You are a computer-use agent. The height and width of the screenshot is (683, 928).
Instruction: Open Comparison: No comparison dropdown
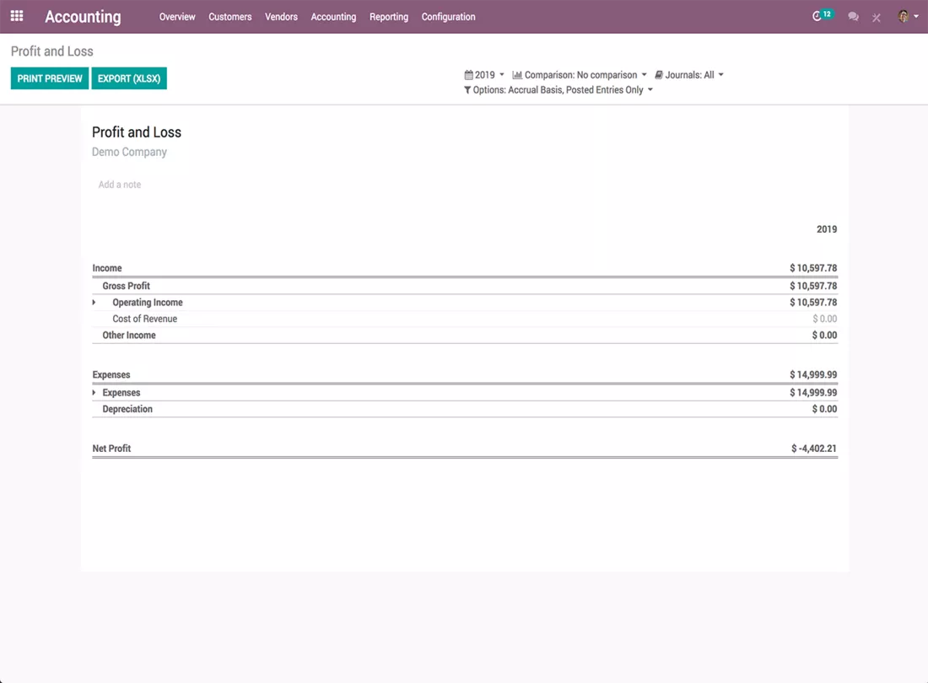pos(580,75)
